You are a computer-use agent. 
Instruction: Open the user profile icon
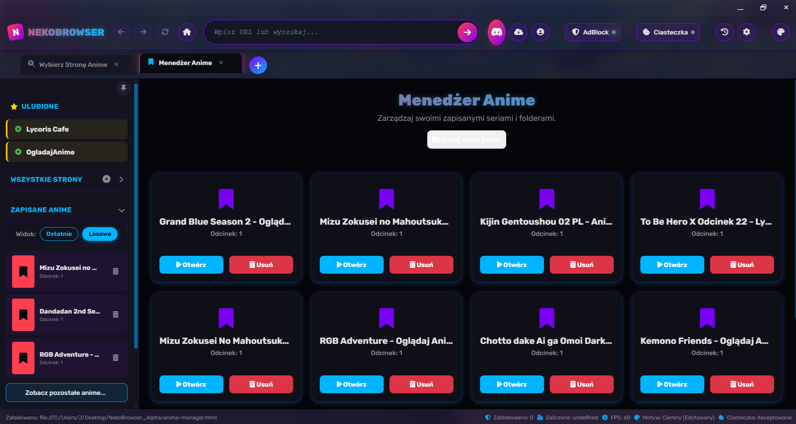[x=540, y=32]
